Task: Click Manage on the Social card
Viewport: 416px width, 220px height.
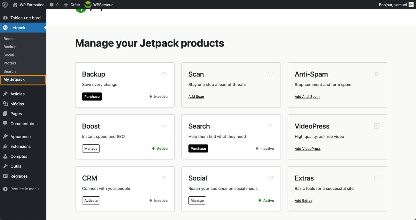Action: 197,200
